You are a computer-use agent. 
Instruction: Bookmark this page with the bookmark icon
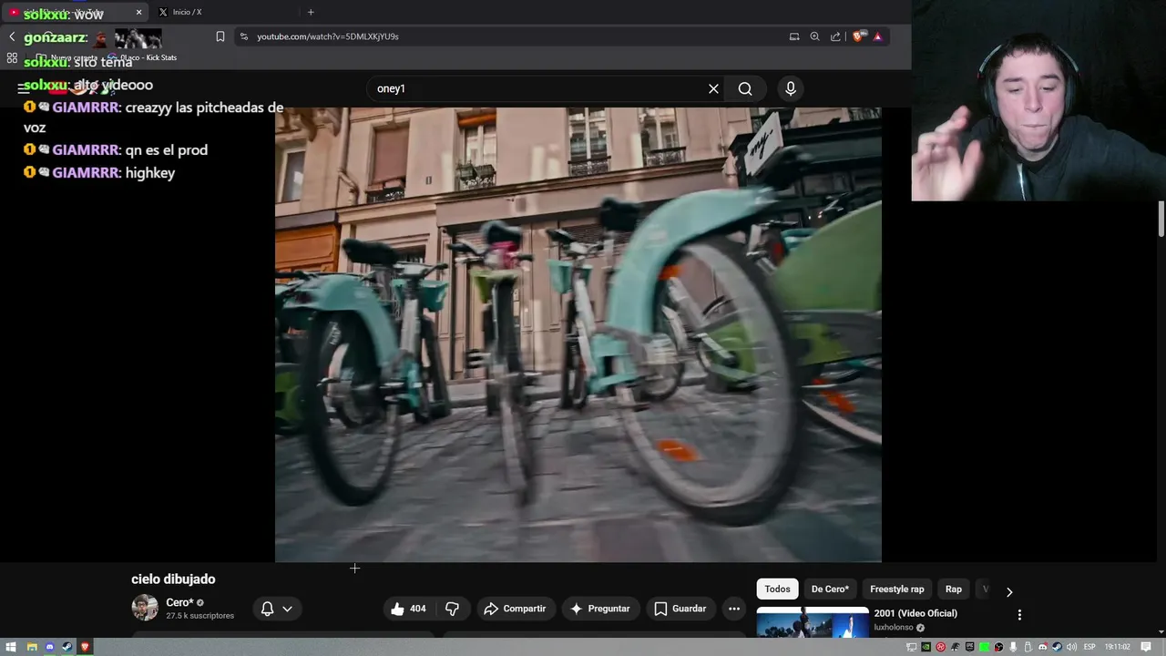click(x=220, y=36)
